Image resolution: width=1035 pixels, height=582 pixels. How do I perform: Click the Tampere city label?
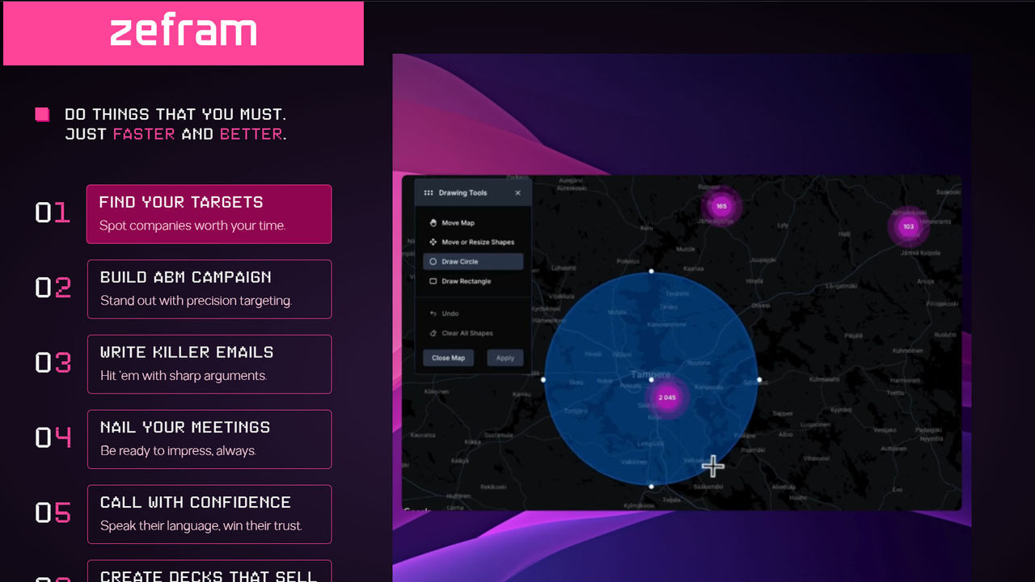[651, 375]
